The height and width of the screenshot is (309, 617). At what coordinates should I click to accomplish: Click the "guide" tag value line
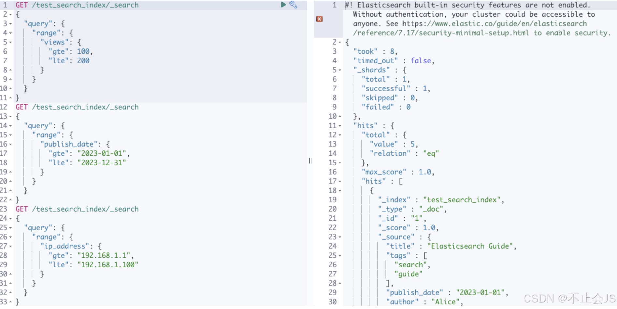[x=408, y=274]
